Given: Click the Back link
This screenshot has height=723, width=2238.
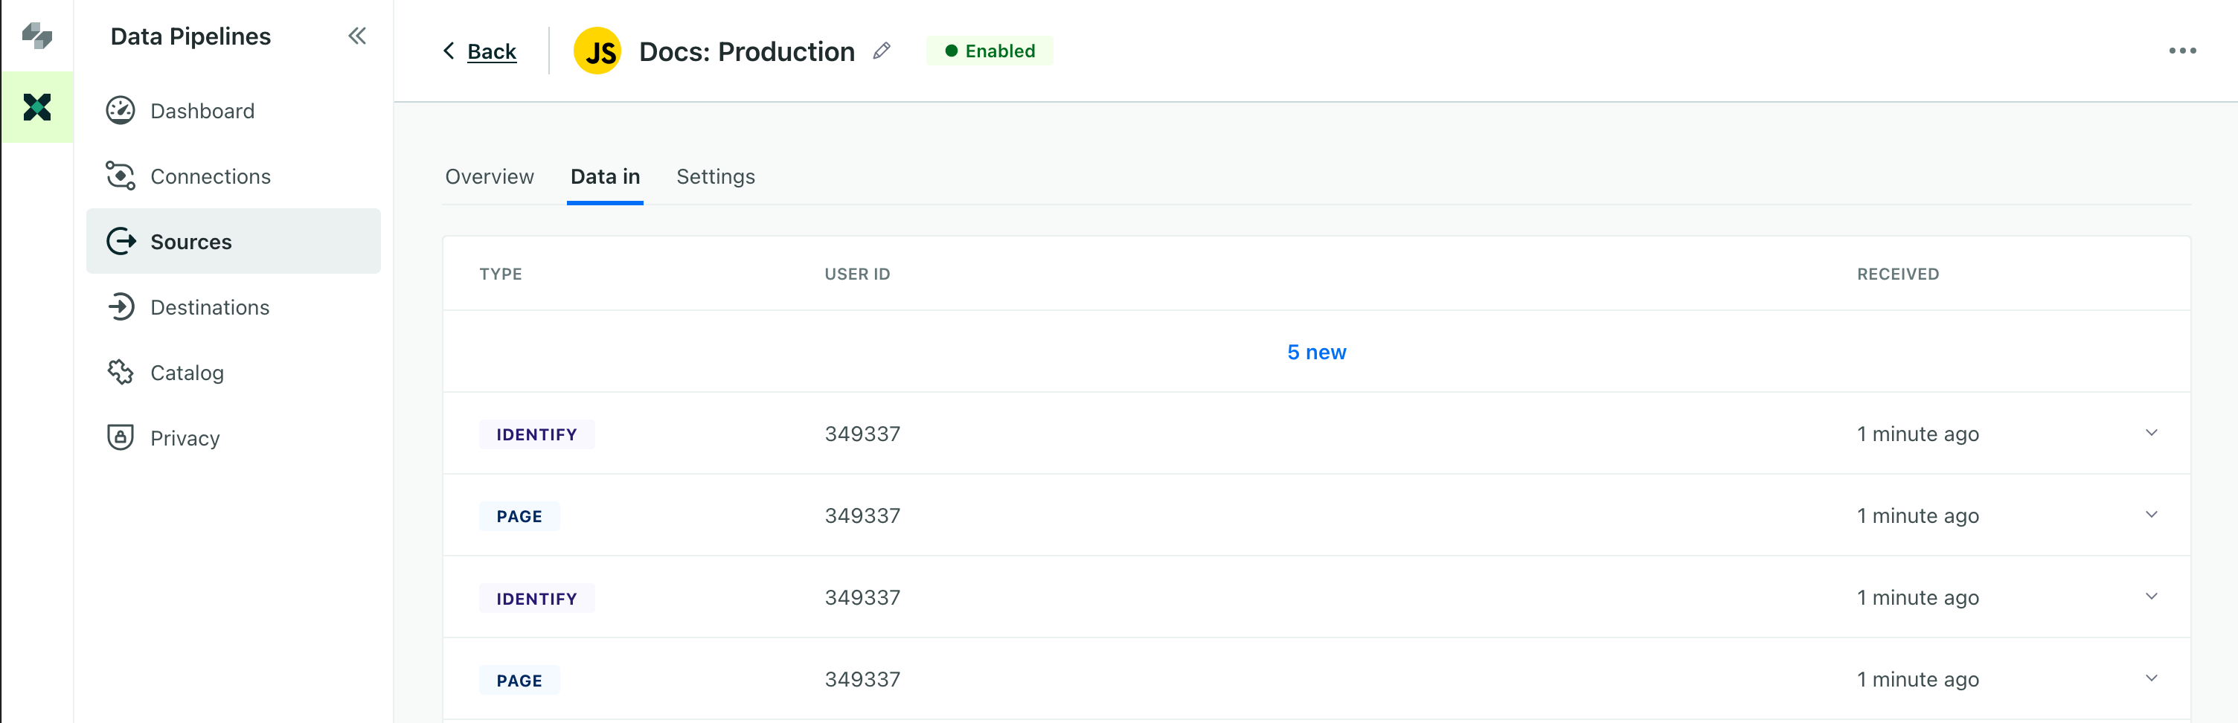Looking at the screenshot, I should 492,52.
